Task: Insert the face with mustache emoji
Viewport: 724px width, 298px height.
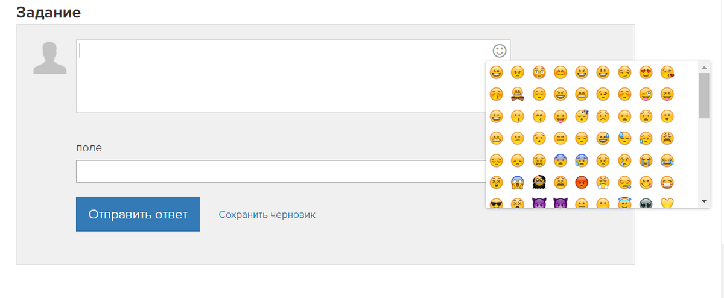Action: click(517, 95)
